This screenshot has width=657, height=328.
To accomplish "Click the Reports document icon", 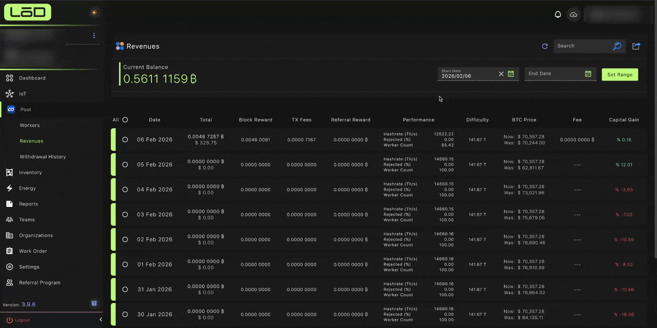I will (x=9, y=204).
